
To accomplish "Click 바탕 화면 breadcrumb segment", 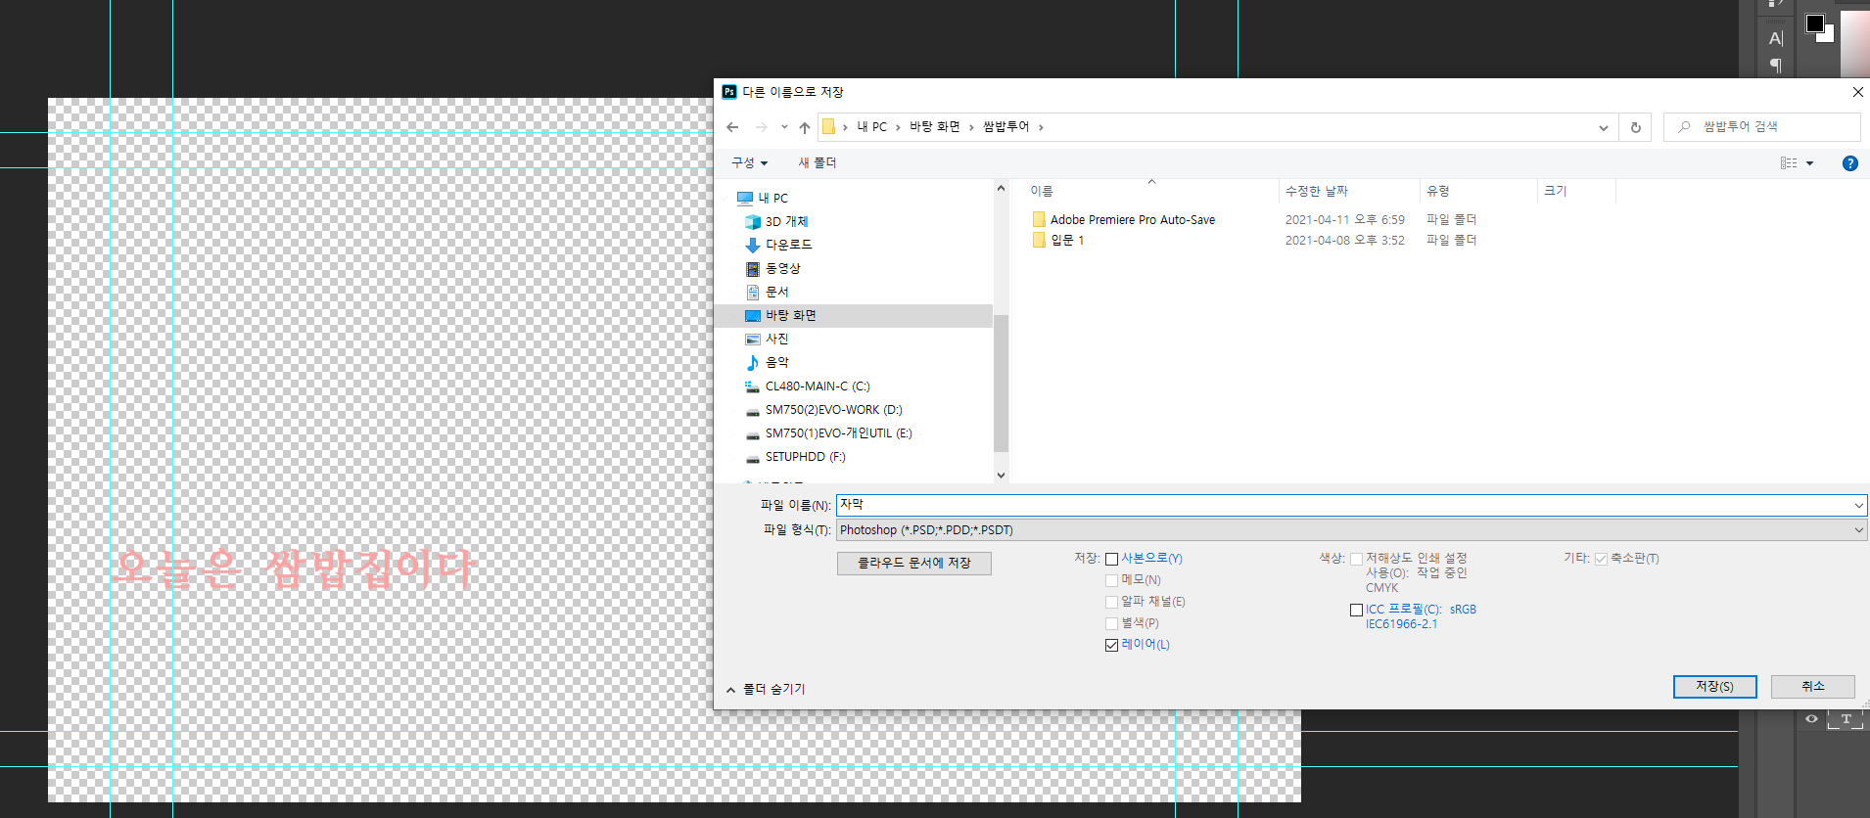I will point(935,127).
